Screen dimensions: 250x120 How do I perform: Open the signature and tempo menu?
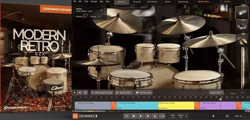(186, 116)
